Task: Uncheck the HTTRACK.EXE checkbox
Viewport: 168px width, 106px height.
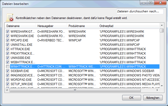Action: (8, 49)
